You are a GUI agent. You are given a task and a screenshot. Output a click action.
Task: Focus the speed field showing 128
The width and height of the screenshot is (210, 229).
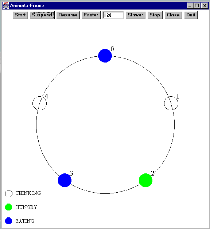click(x=113, y=15)
